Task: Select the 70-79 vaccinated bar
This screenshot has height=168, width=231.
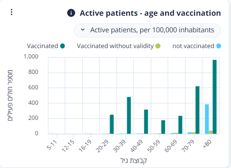Action: (197, 110)
